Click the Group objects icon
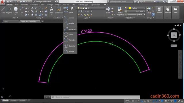Screen dimensions: 184x103 (149, 10)
